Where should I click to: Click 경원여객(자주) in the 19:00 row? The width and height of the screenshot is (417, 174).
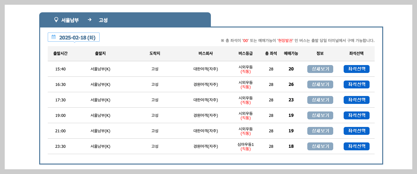(x=205, y=115)
